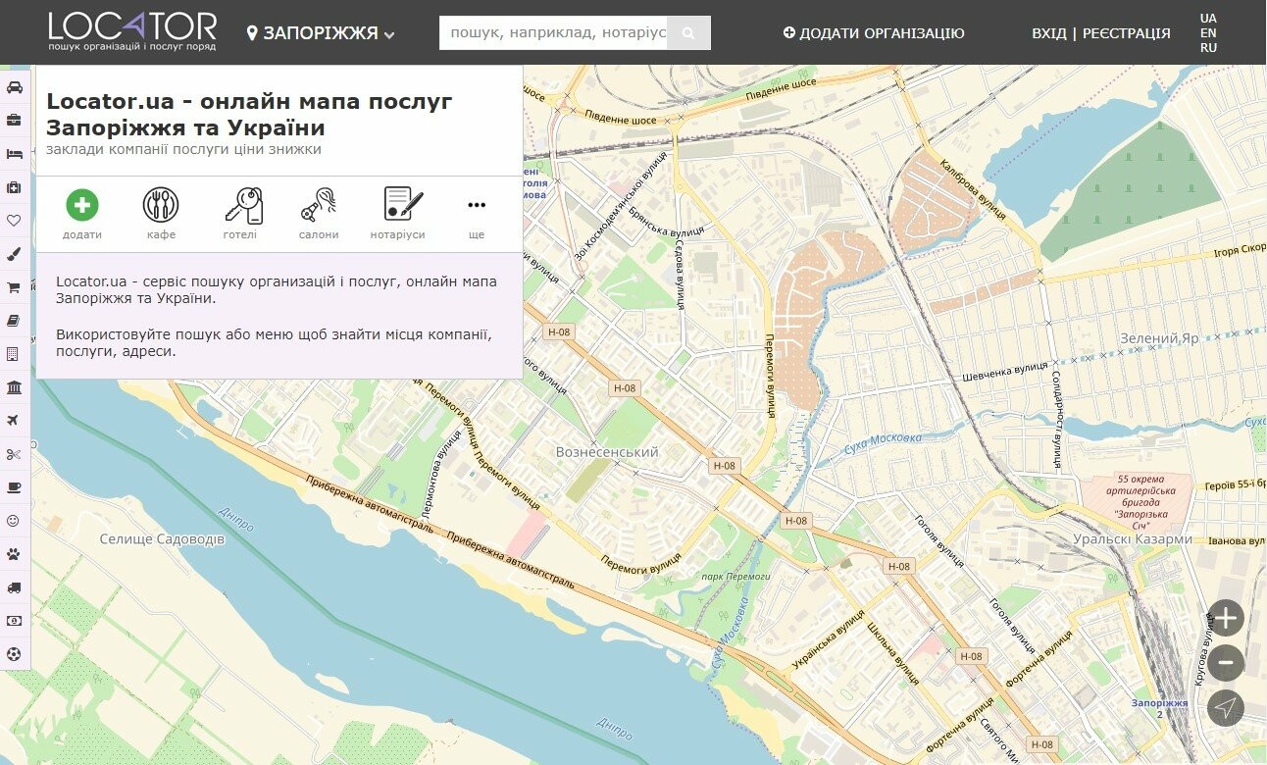Click the locate-me arrow map button

pyautogui.click(x=1225, y=707)
